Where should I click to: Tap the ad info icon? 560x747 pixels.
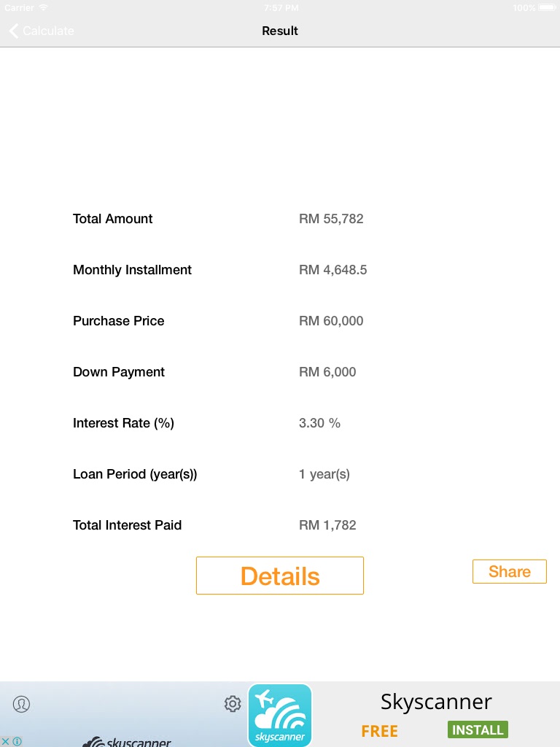[17, 742]
